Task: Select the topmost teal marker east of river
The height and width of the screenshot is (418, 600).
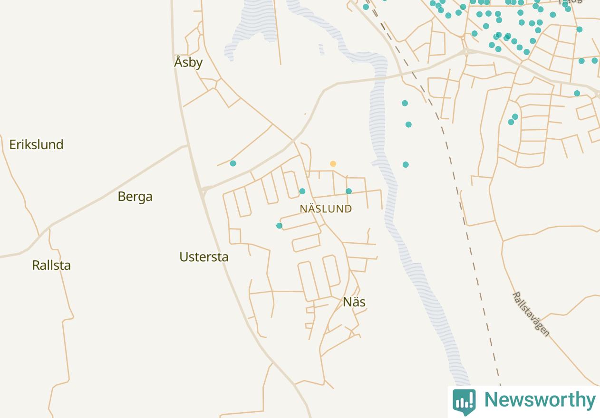Action: click(405, 103)
